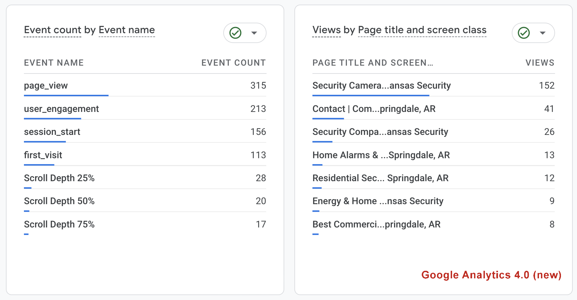
Task: Click green checkmark icon on Event count card
Action: (x=235, y=33)
